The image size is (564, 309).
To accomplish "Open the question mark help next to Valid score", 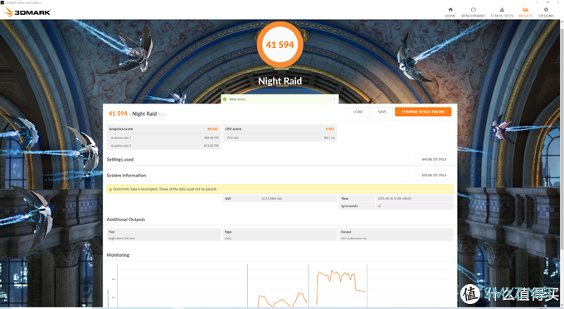I will pyautogui.click(x=334, y=99).
